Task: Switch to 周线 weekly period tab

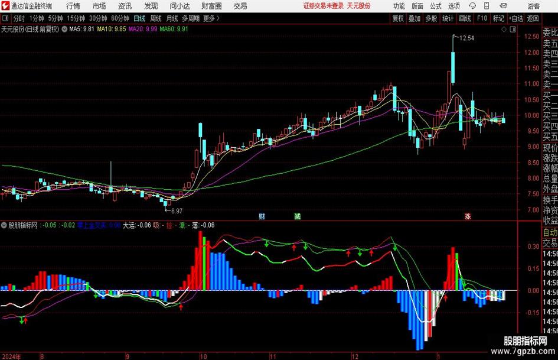Action: (x=156, y=18)
